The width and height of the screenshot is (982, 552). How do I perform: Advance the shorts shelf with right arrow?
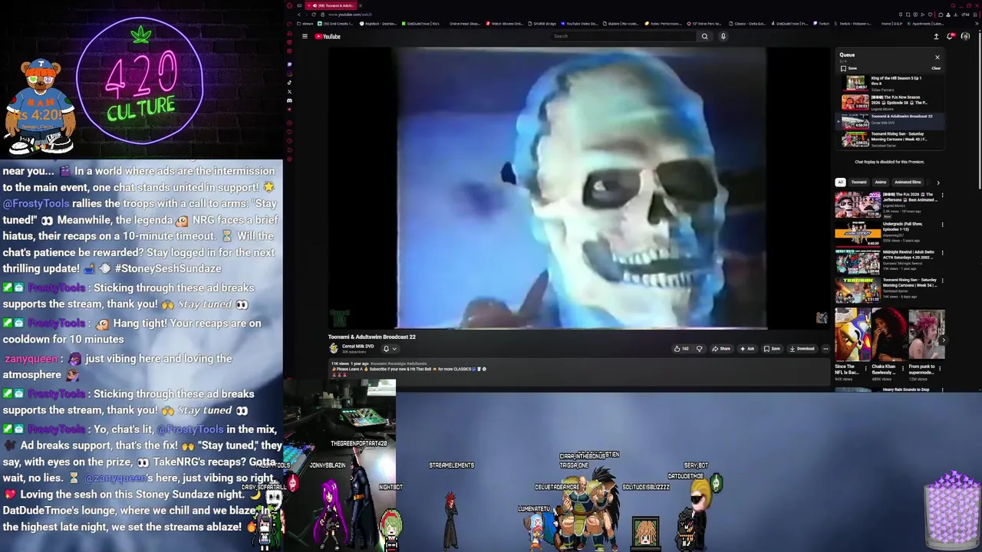[x=944, y=340]
